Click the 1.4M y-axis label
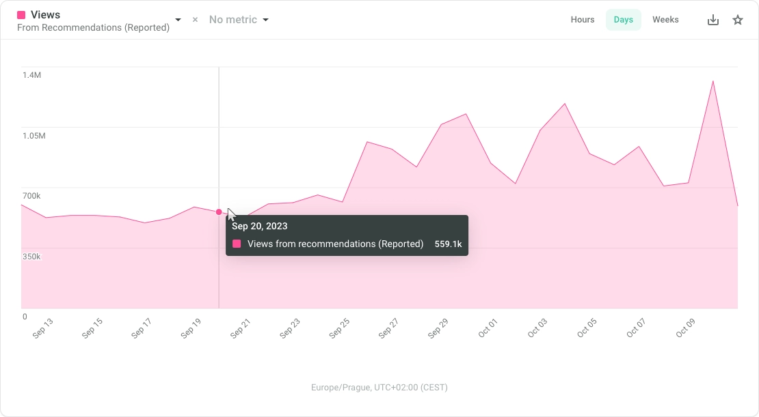 (32, 75)
